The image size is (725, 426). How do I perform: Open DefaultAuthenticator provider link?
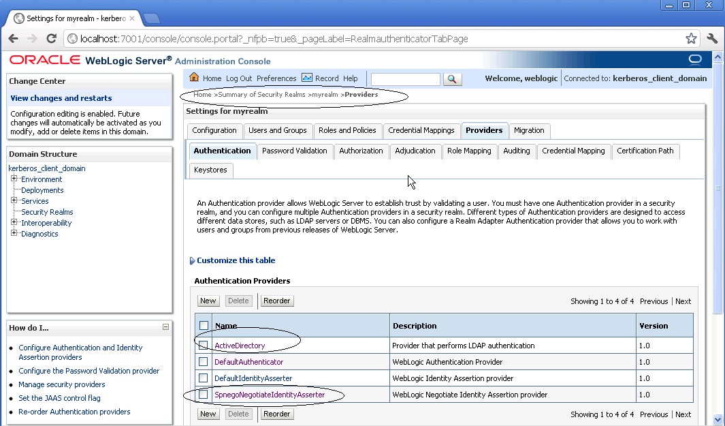248,362
